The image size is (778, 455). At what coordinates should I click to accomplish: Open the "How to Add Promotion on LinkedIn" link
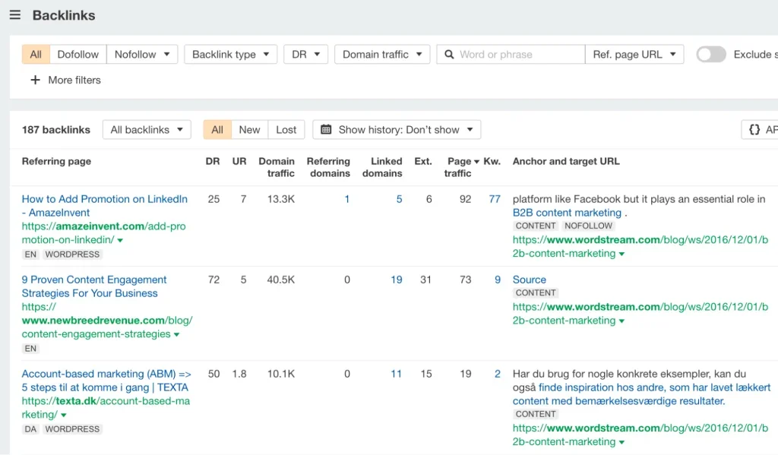[104, 199]
